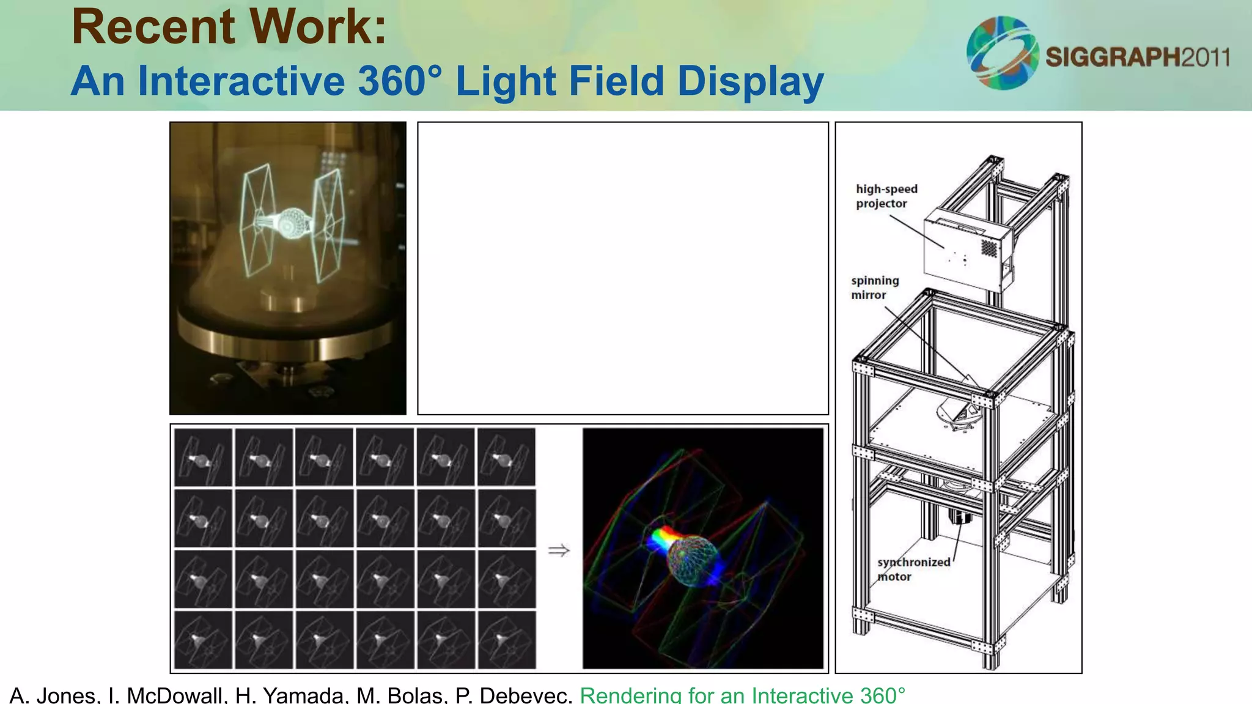
Task: Click the blue 'An Interactive 360° Light Field Display' title
Action: 447,81
